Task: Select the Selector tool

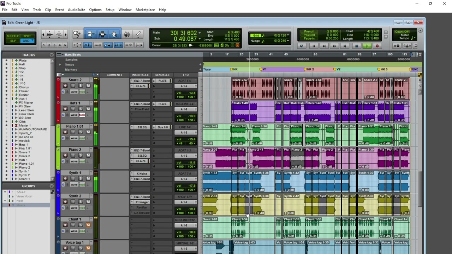Action: coord(102,34)
